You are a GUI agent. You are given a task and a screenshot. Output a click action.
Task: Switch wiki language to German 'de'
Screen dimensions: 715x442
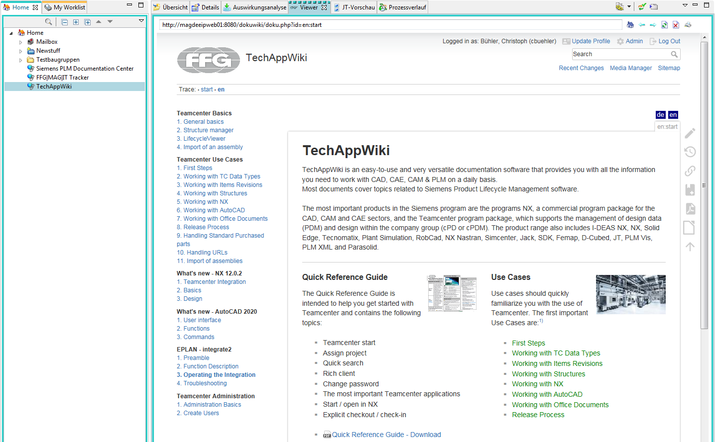coord(660,115)
